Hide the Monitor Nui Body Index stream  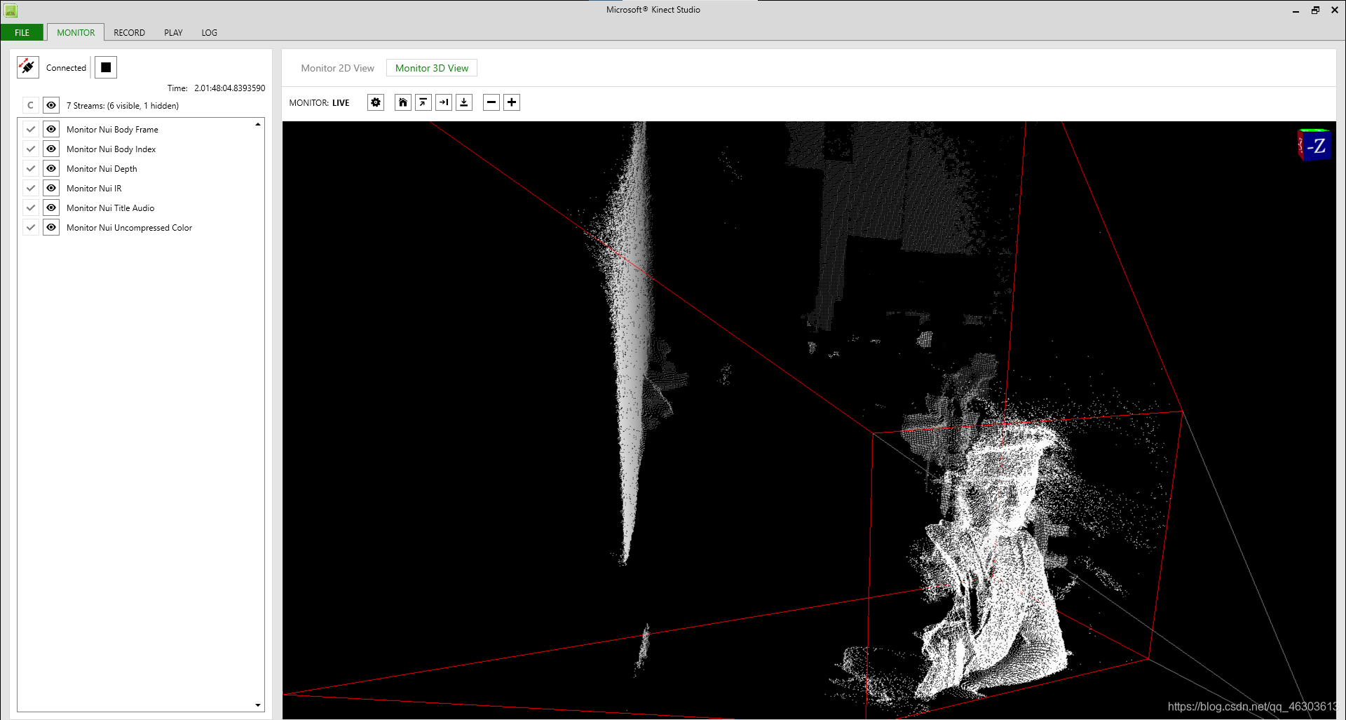(x=51, y=149)
